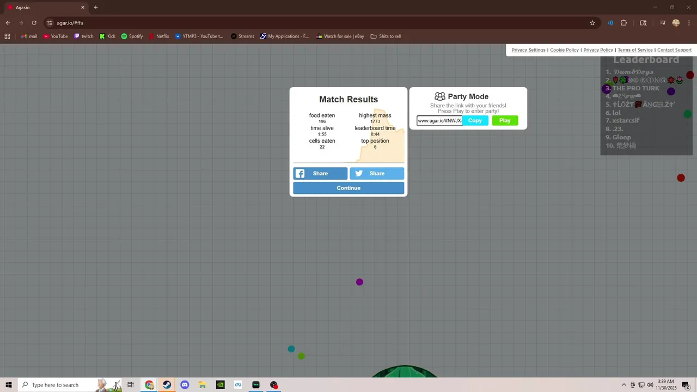Open the twitch bookmark
This screenshot has width=697, height=392.
click(x=83, y=36)
